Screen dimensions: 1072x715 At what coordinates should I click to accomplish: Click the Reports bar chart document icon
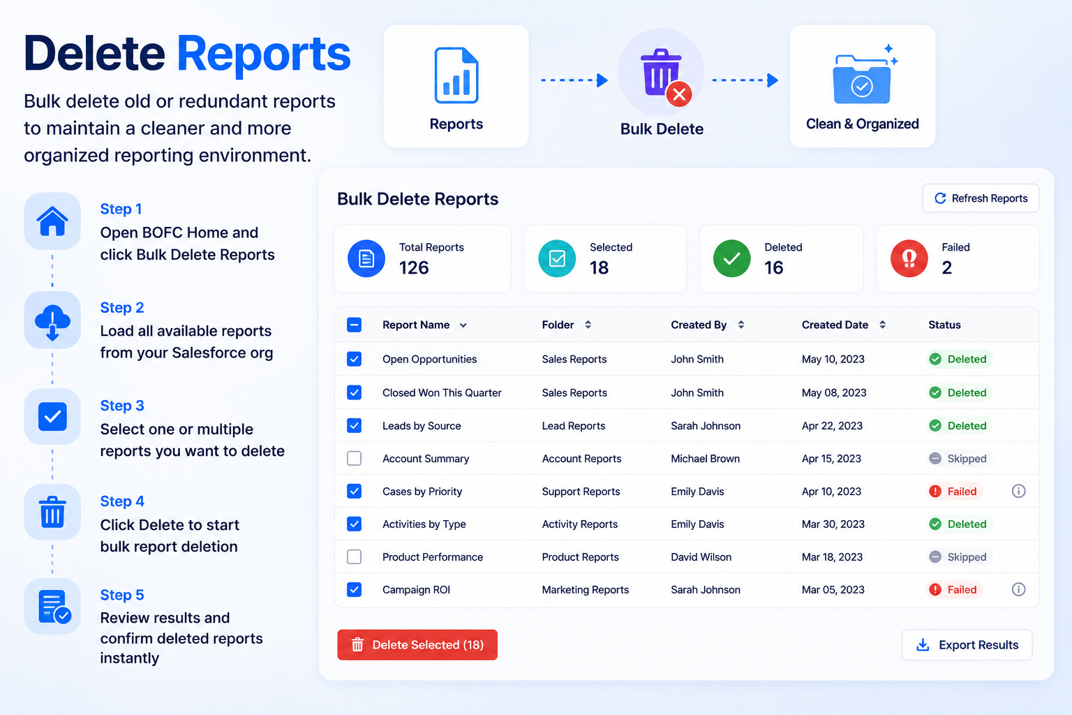pos(456,75)
